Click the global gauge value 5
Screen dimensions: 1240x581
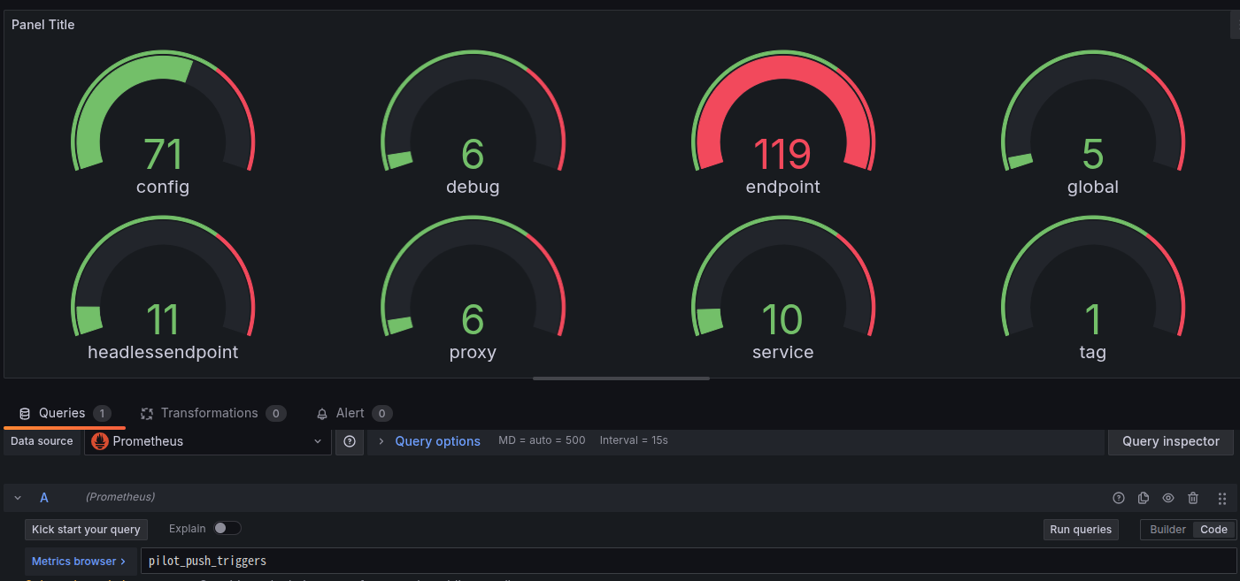point(1093,154)
